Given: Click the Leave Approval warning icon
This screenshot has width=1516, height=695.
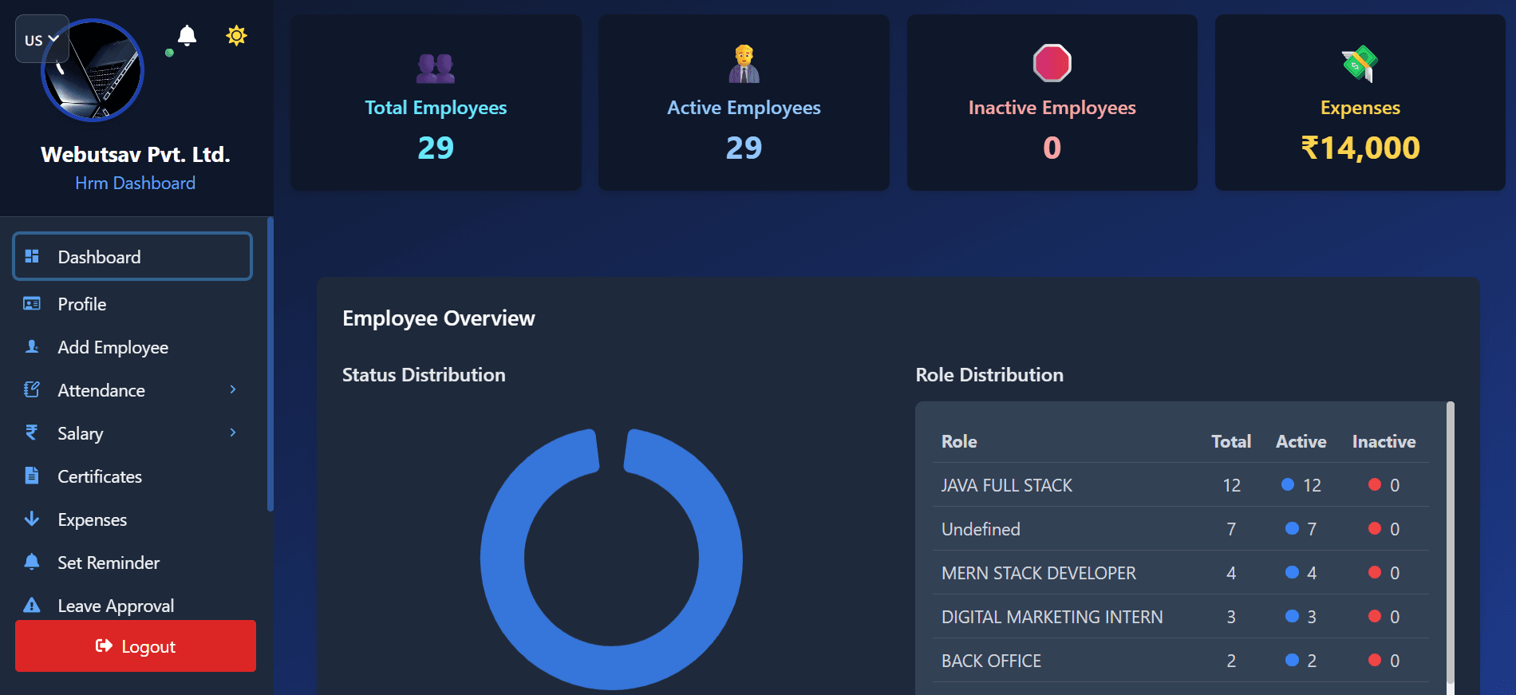Looking at the screenshot, I should click(32, 605).
